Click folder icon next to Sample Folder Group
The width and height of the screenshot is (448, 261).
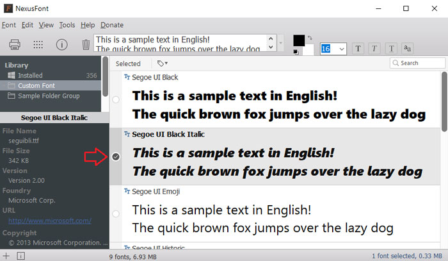[12, 96]
